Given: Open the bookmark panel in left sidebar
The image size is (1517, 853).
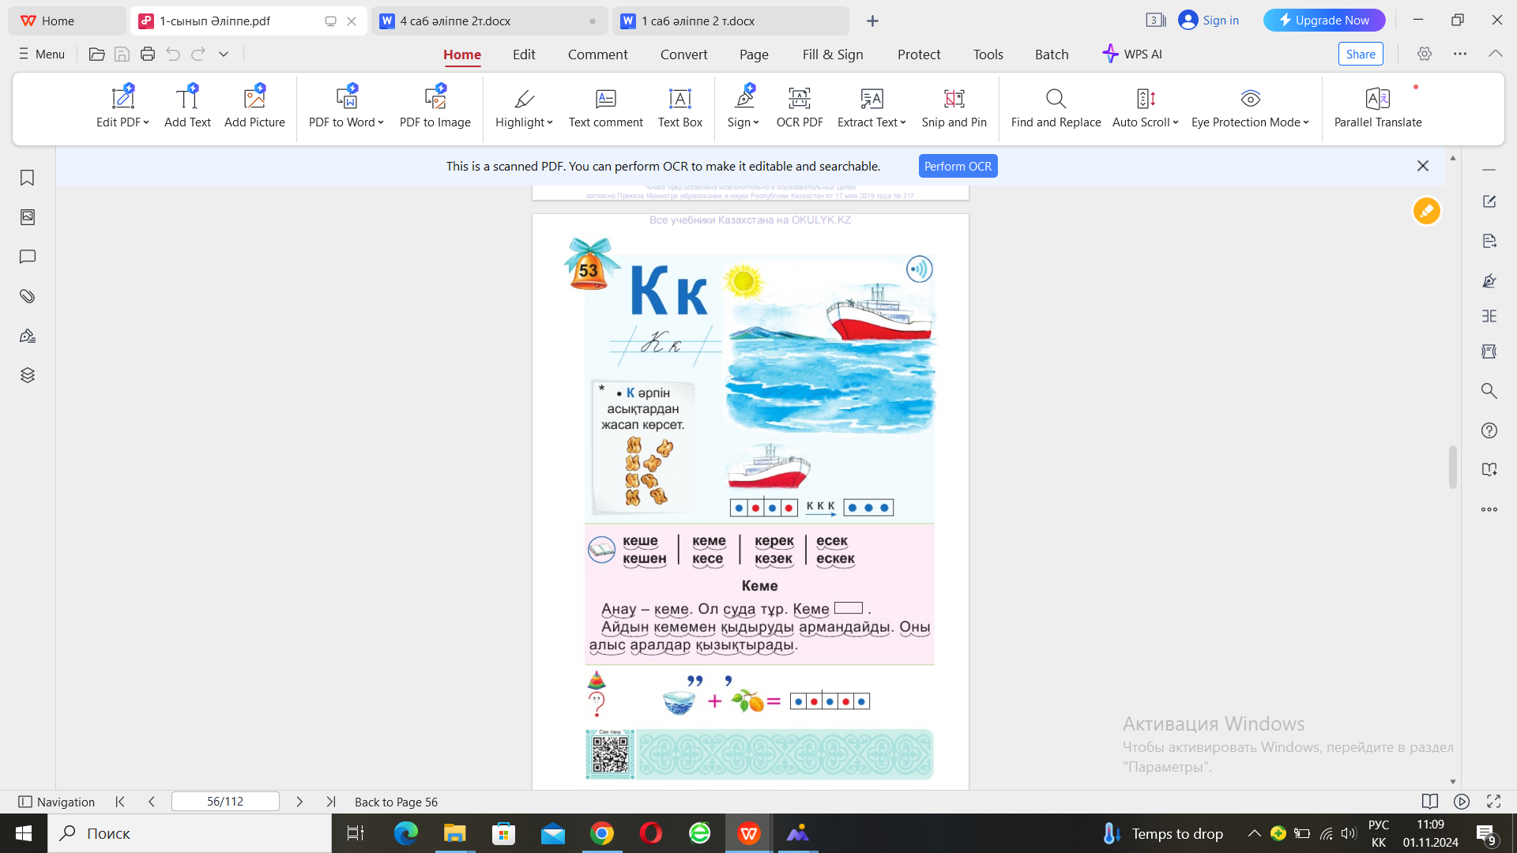Looking at the screenshot, I should 28,178.
